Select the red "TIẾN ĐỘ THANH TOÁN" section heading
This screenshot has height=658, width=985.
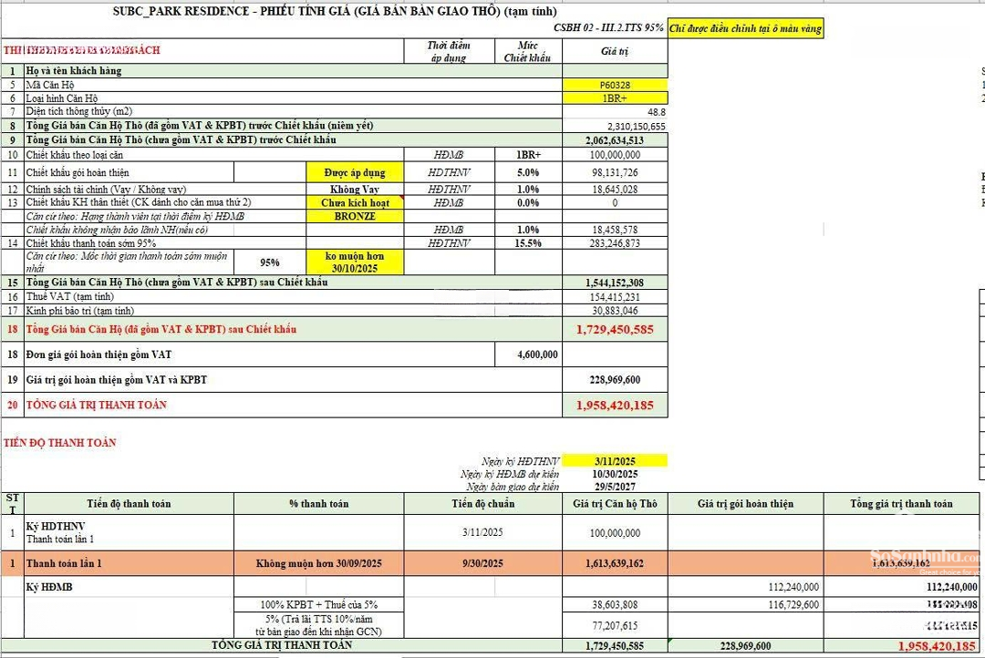(60, 443)
